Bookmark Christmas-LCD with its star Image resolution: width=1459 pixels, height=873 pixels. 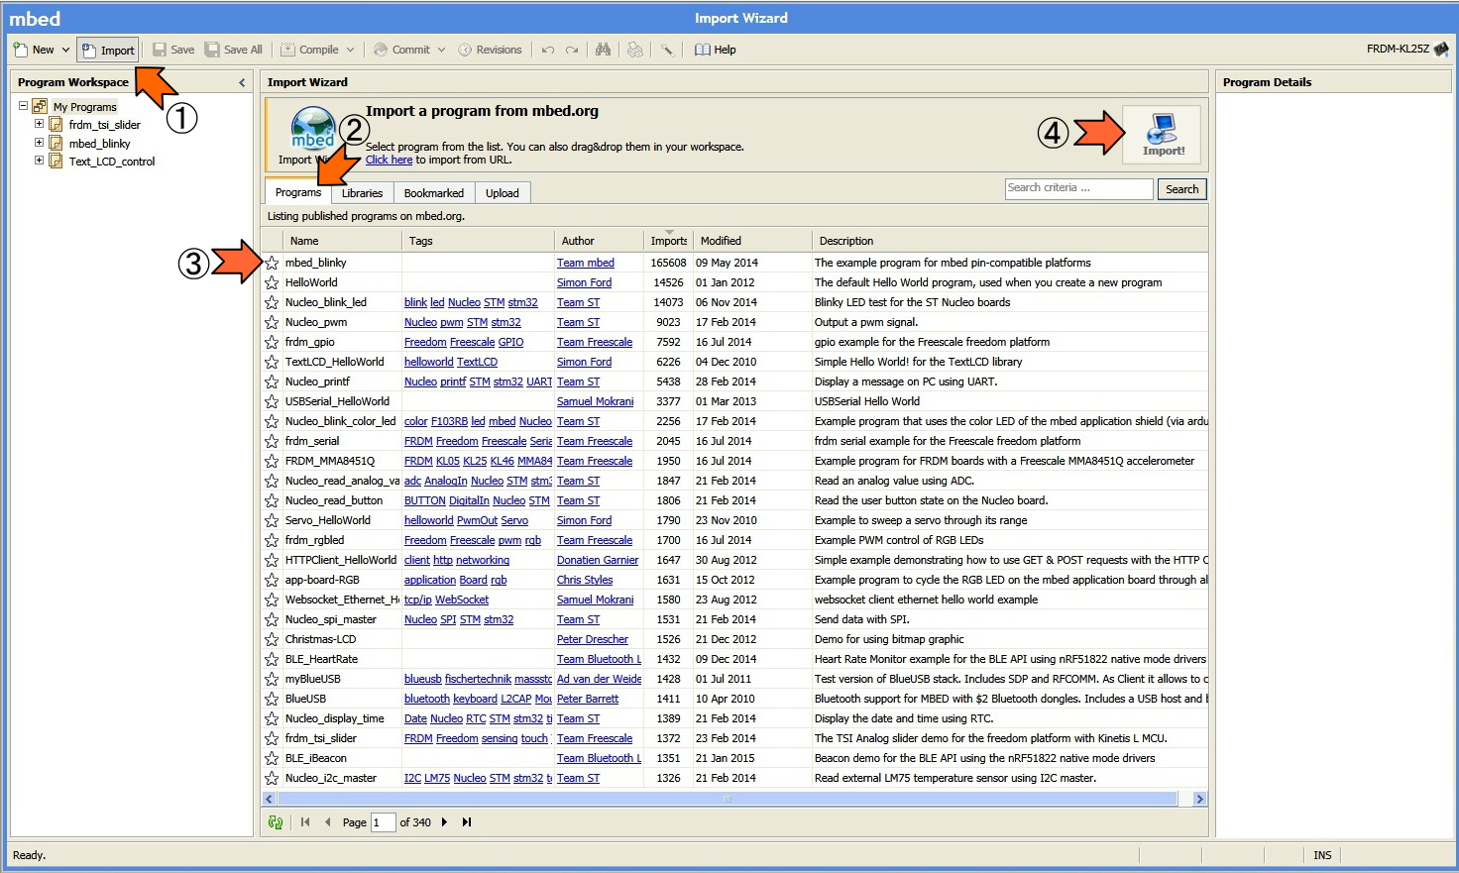click(272, 639)
